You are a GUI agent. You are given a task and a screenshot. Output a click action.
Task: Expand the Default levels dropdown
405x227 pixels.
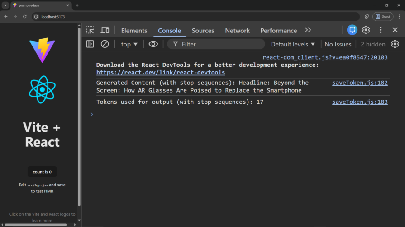[292, 44]
